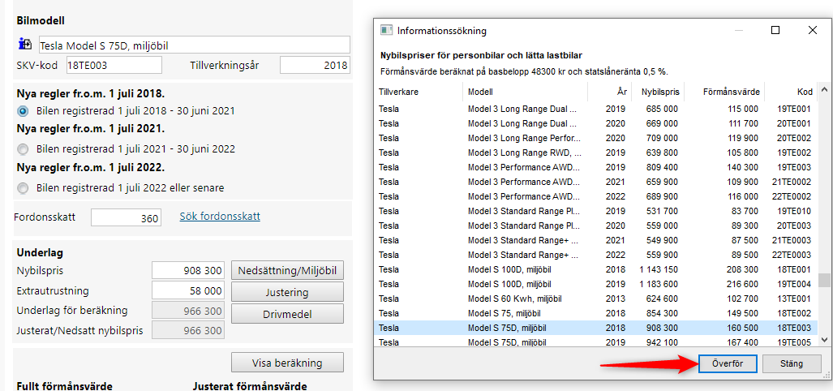
Task: Select Model 3 Long Range RWD row 19TE002
Action: pos(597,153)
